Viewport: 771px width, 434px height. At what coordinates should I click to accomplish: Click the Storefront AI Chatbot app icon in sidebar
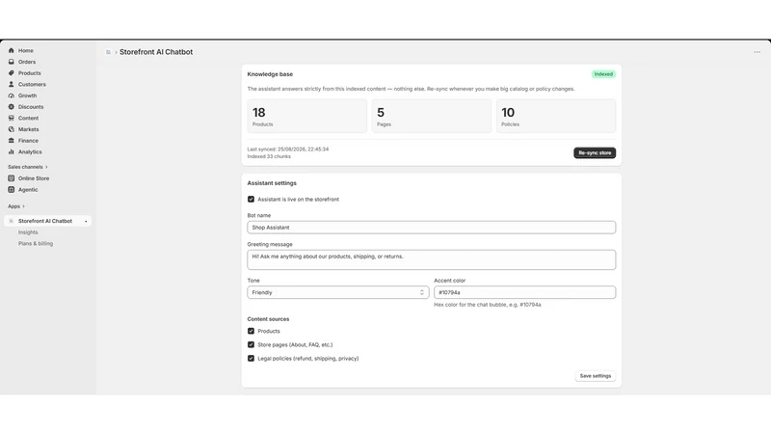coord(12,222)
